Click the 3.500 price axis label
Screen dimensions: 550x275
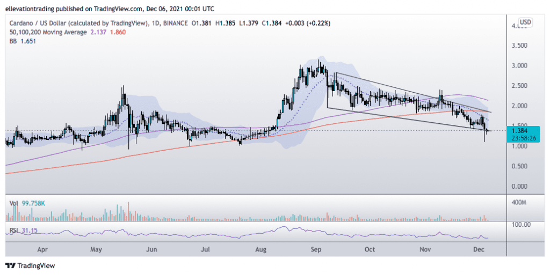click(x=520, y=46)
